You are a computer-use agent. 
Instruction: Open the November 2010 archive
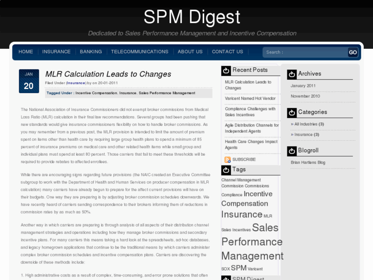(305, 96)
